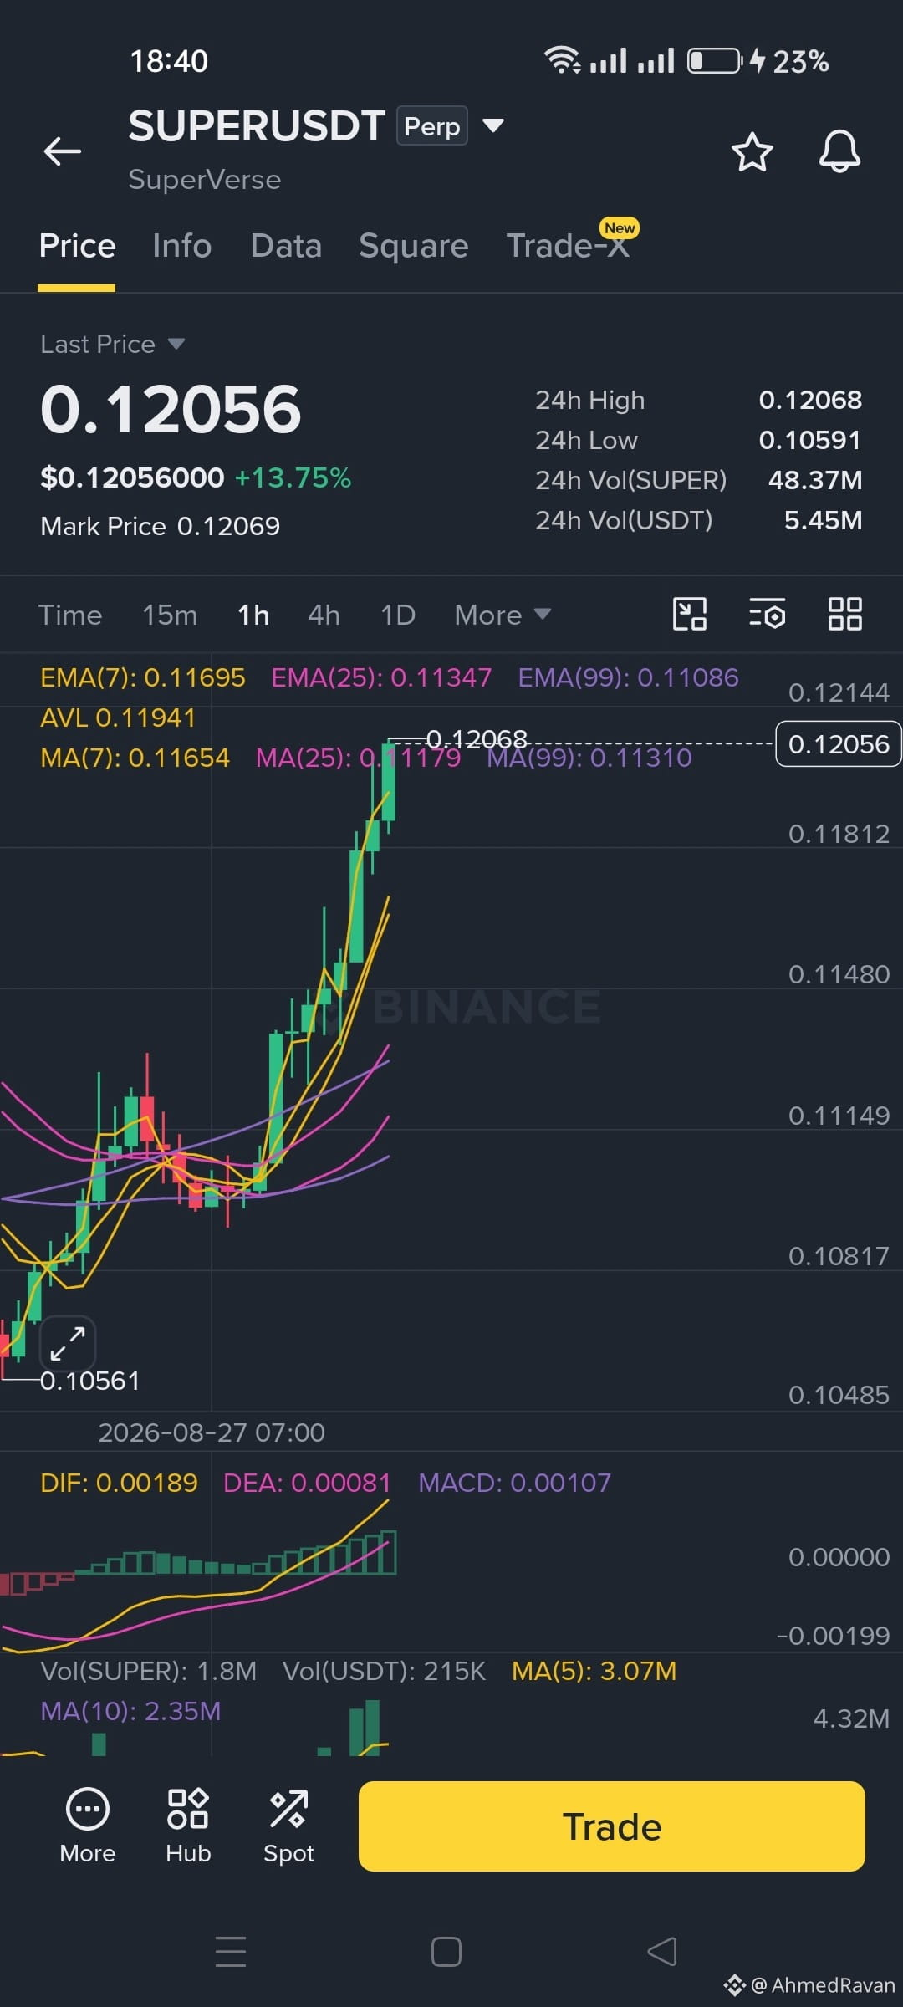Tap the volume MA(10): 2.35M label

130,1711
